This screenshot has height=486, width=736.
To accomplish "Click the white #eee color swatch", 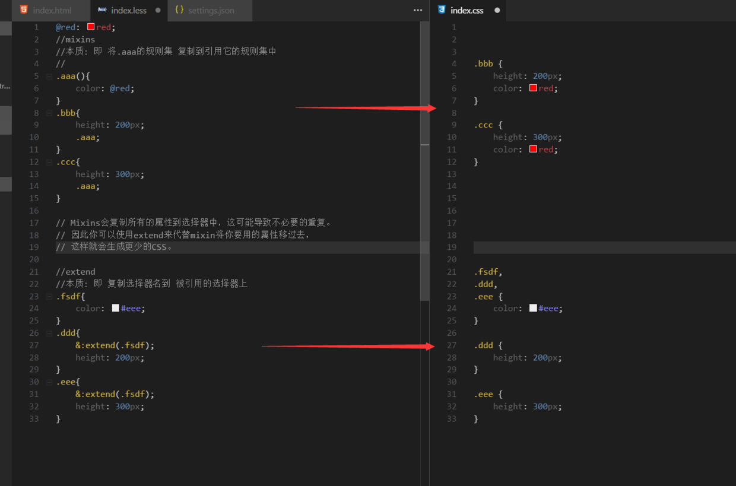I will point(115,308).
